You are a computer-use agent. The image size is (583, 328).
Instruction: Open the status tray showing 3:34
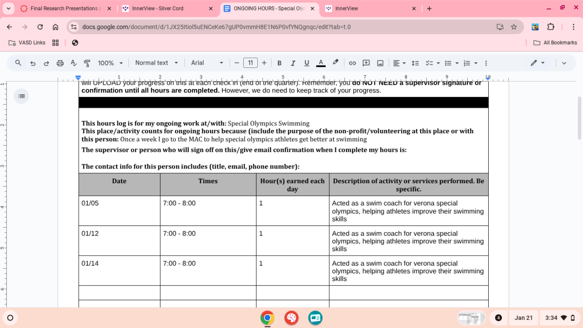[x=560, y=318]
